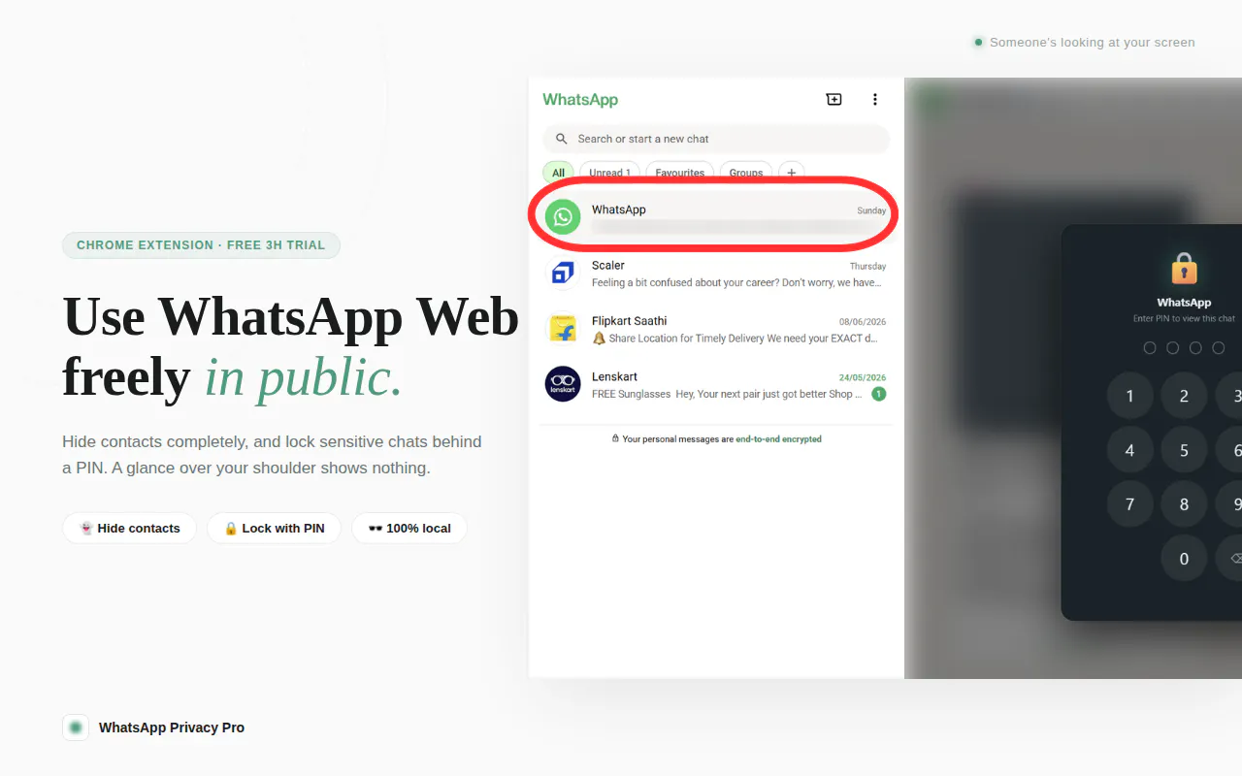1242x776 pixels.
Task: Tap keypad digit 4
Action: coord(1129,450)
